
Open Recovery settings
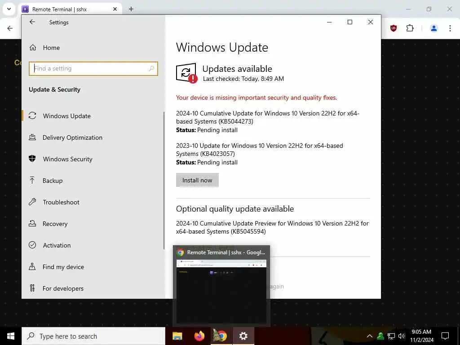pos(55,224)
